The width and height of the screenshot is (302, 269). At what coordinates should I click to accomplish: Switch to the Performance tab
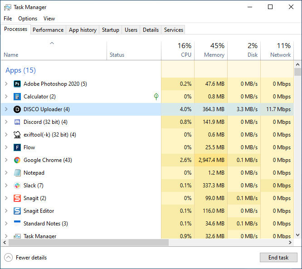point(48,30)
